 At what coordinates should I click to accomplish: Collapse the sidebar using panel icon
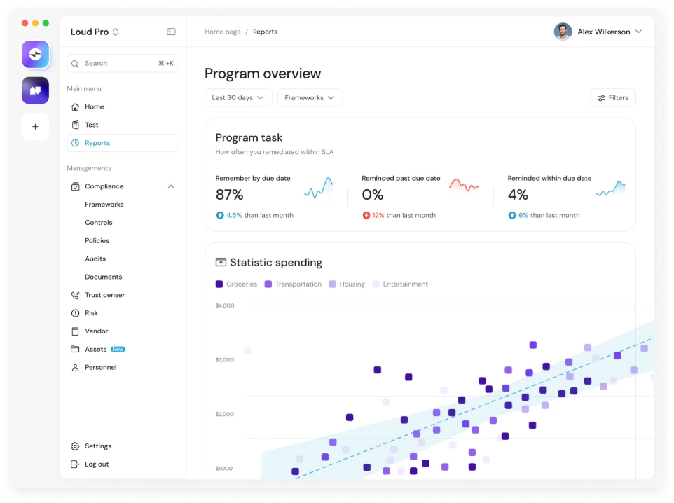pyautogui.click(x=171, y=32)
